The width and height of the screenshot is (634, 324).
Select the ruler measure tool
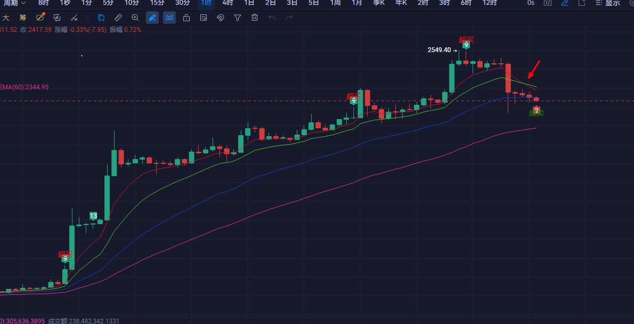coord(118,18)
